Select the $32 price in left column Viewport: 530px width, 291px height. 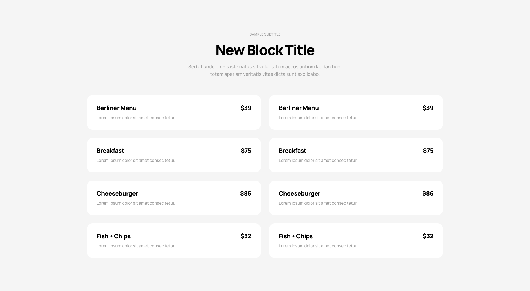(x=246, y=236)
